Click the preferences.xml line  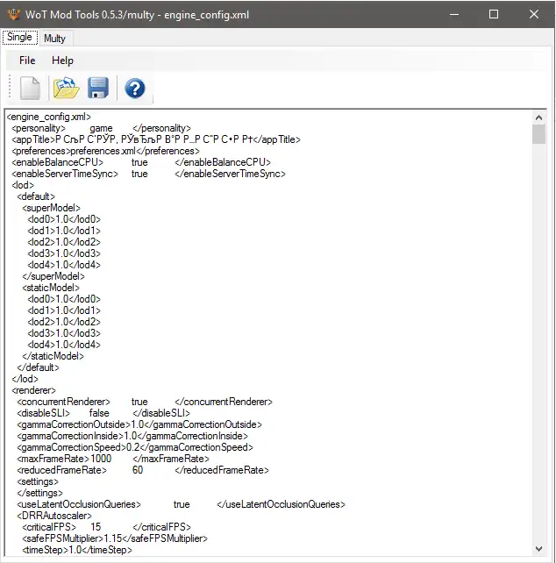tap(105, 151)
